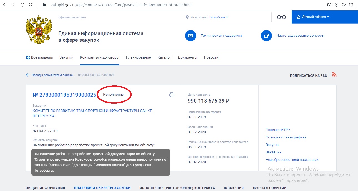Screen dimensions: 358x191
Task: Go to the Планирование section
Action: click(x=138, y=57)
